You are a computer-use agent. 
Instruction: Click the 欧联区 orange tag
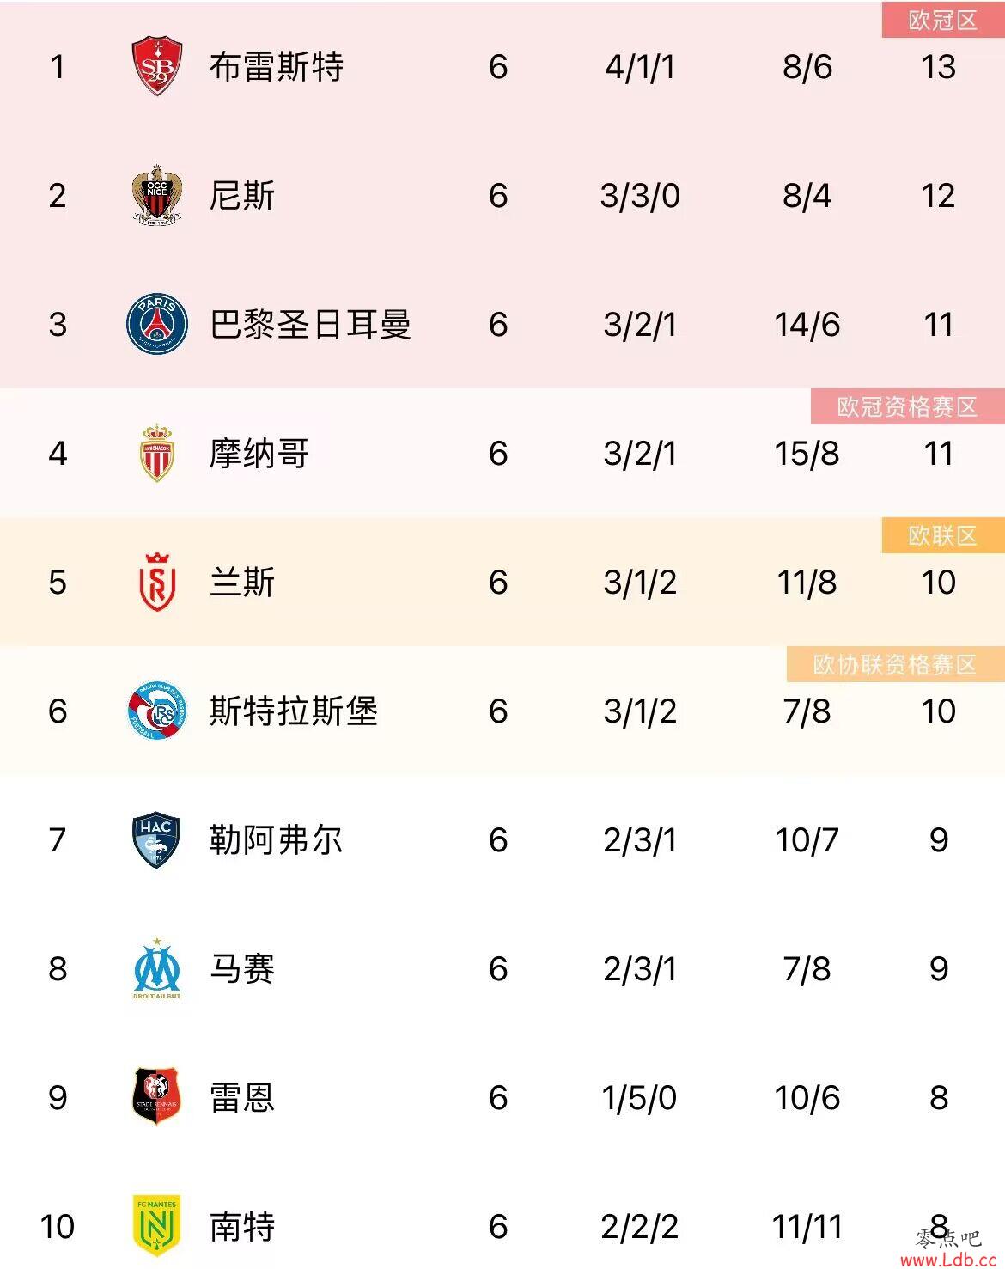[x=943, y=535]
